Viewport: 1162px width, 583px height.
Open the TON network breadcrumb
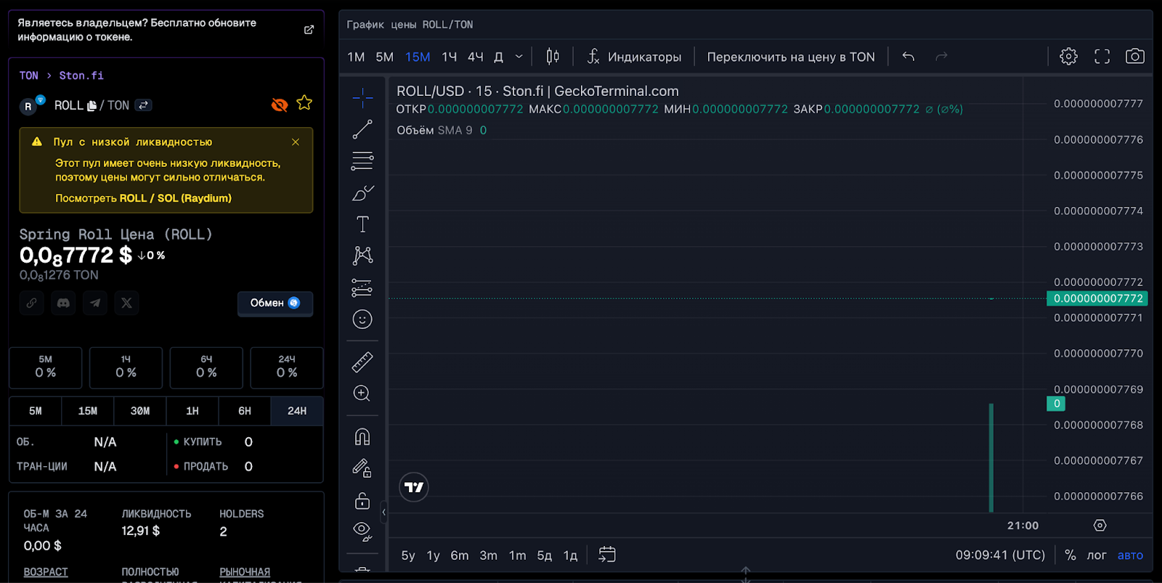point(28,76)
